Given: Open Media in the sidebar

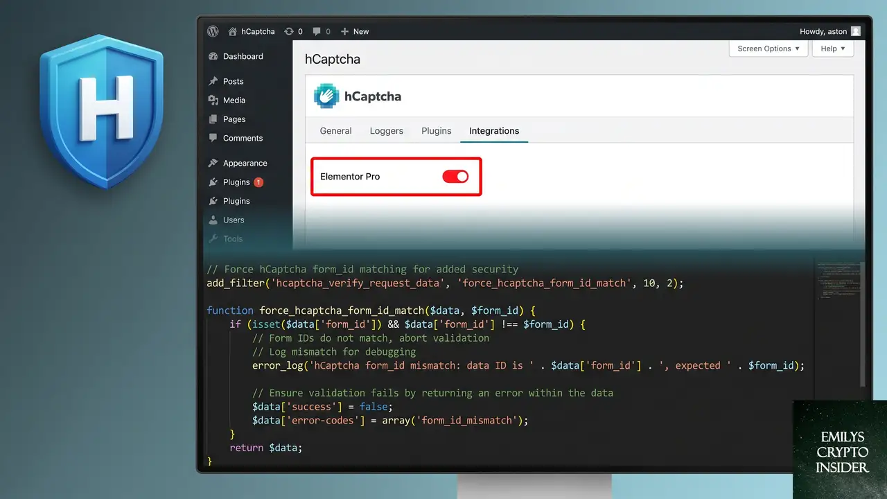Looking at the screenshot, I should (x=234, y=100).
